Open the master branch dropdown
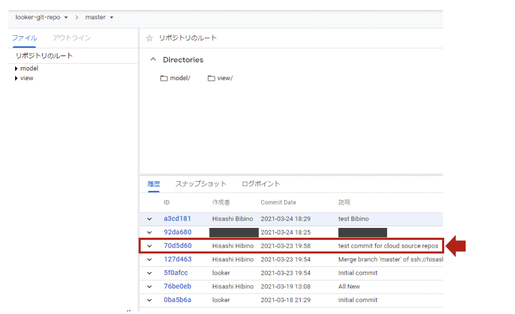 (99, 18)
